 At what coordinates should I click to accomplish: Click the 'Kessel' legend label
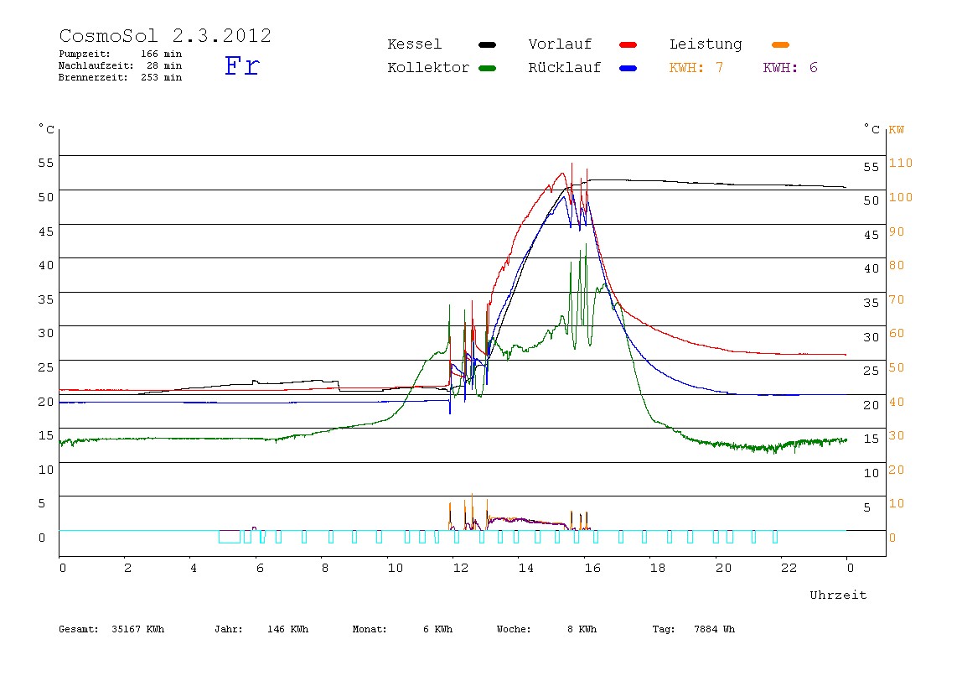pyautogui.click(x=414, y=44)
